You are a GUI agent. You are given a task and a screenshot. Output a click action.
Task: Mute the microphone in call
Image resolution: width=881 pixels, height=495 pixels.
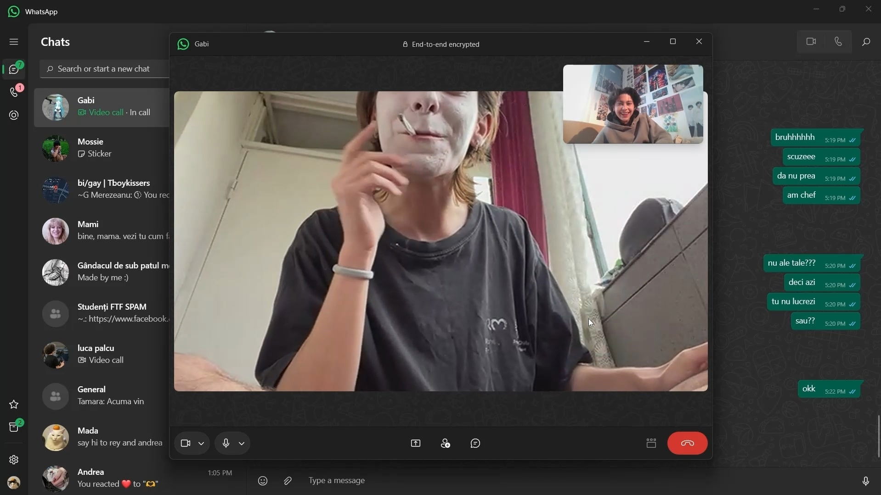click(x=226, y=443)
